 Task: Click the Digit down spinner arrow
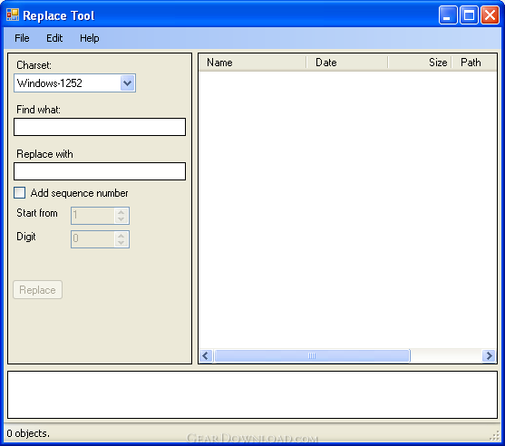tap(121, 242)
